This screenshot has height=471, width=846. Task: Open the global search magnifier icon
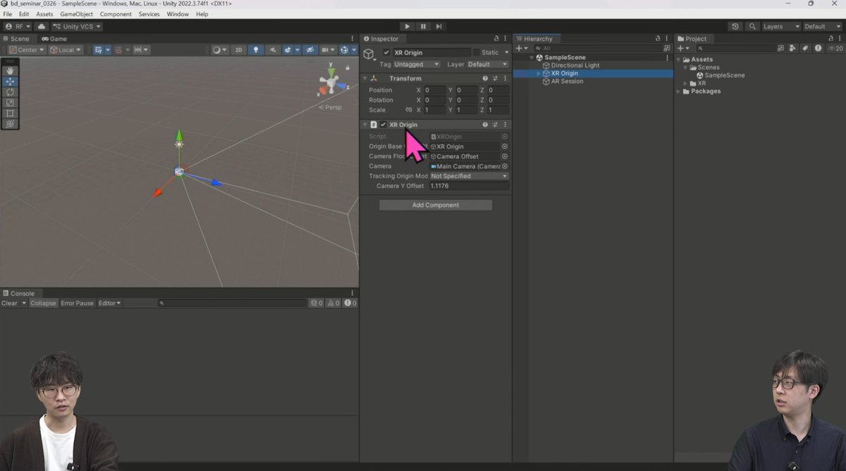[x=752, y=27]
